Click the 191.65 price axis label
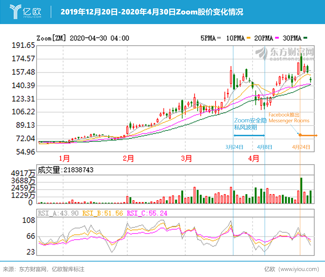The width and height of the screenshot is (325, 277). coord(23,45)
